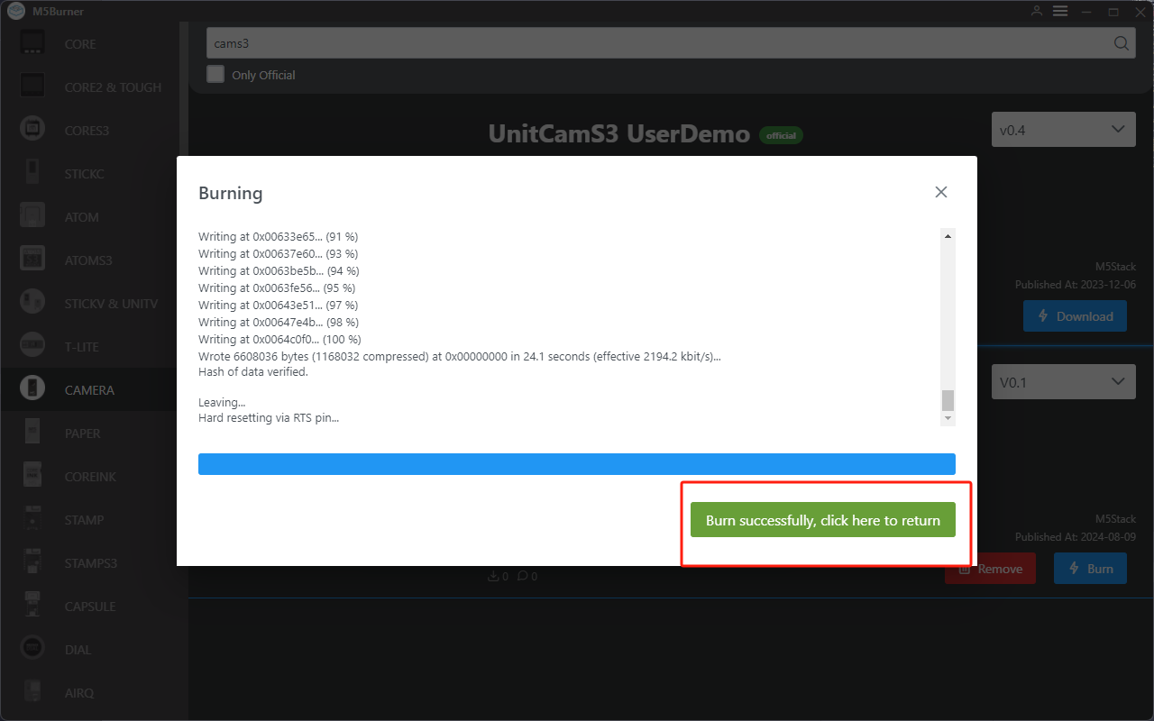Click the CAPSULE device icon
This screenshot has height=721, width=1154.
click(x=32, y=605)
